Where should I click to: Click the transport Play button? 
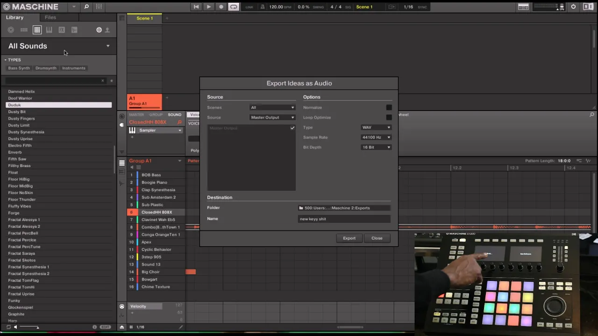pos(208,7)
